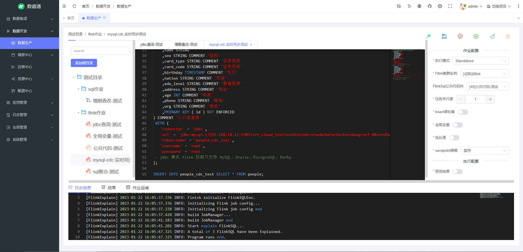Open the jdbc查询-测试 job in tree

pos(107,125)
